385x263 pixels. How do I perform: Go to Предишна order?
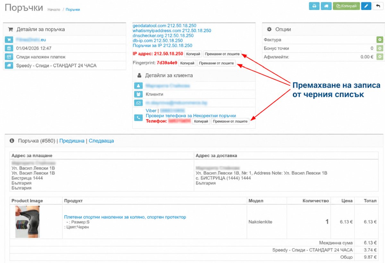pyautogui.click(x=72, y=141)
